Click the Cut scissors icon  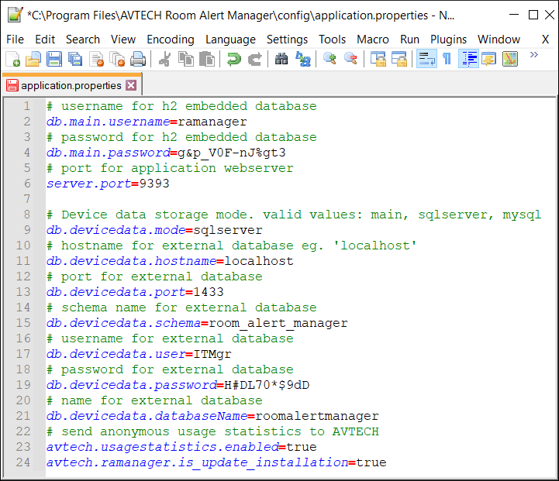coord(164,59)
